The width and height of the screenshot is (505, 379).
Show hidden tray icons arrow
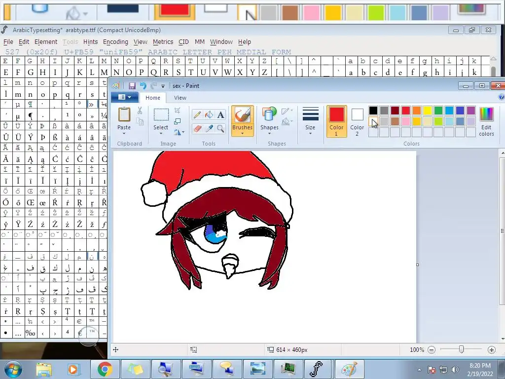pos(419,370)
